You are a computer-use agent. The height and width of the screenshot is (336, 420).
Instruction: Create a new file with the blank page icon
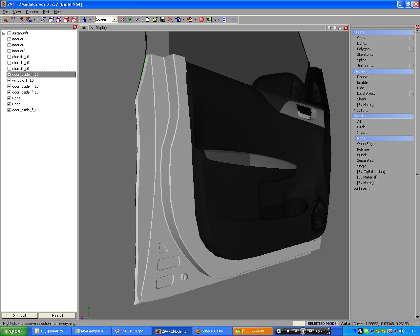click(147, 20)
